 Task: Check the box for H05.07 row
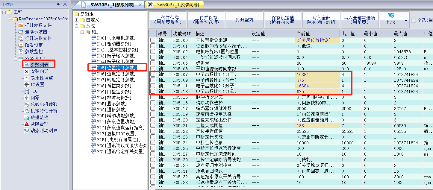pyautogui.click(x=153, y=75)
